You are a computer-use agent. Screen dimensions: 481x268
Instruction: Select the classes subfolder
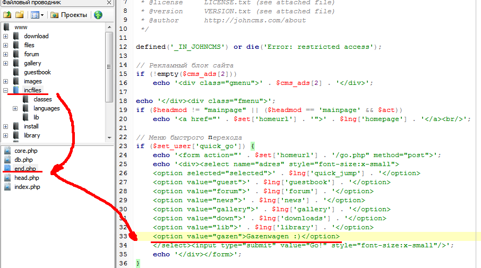(x=42, y=99)
